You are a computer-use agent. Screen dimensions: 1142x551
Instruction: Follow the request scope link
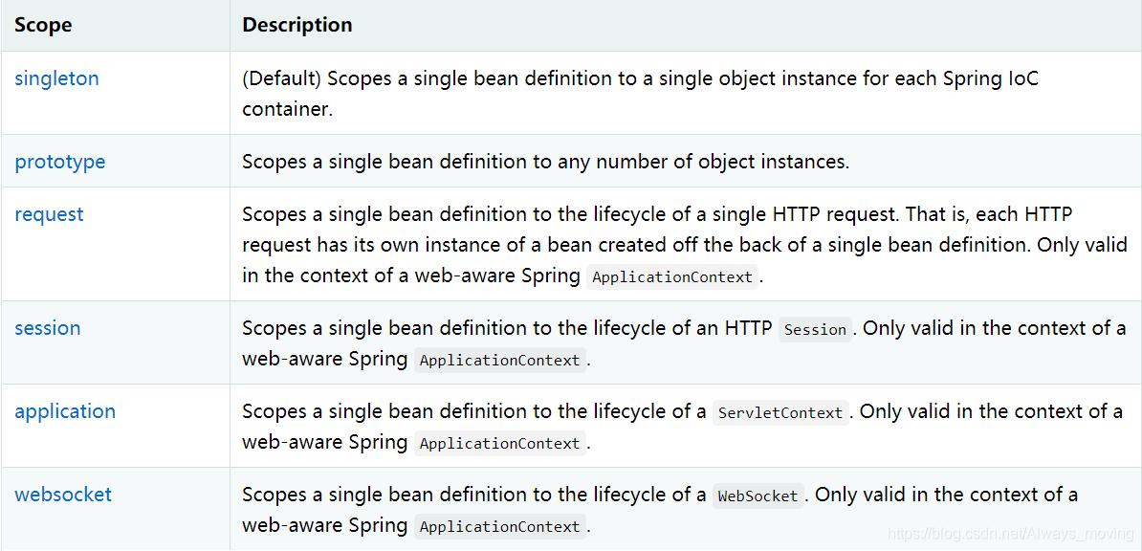[49, 214]
